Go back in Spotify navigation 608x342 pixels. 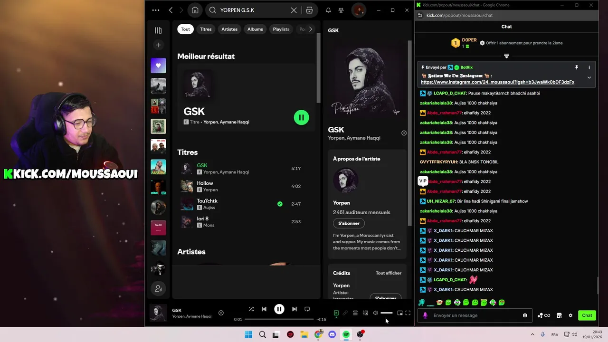tap(171, 10)
